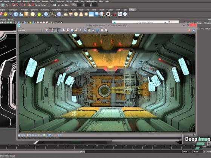Click the flame shelf icon
Image resolution: width=211 pixels, height=158 pixels.
[x=5, y=14]
